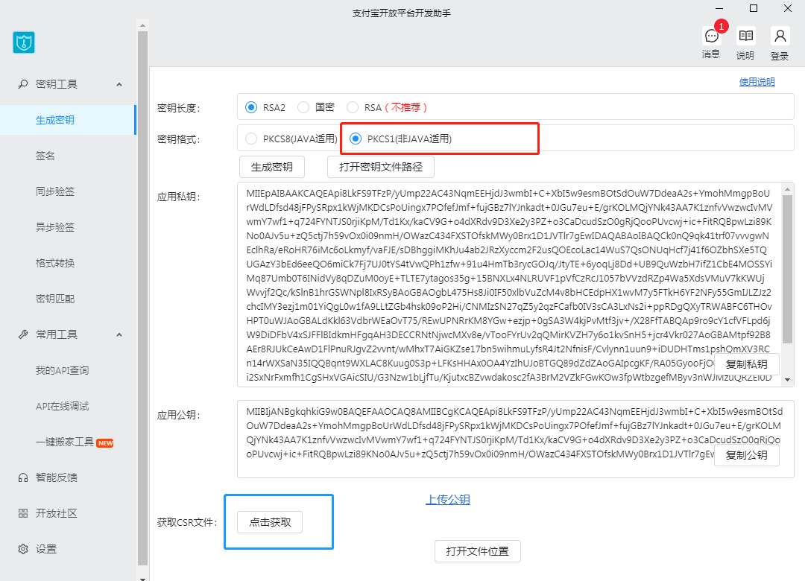This screenshot has width=805, height=581.
Task: Open 一键搬家工具 in the sidebar
Action: (x=65, y=442)
